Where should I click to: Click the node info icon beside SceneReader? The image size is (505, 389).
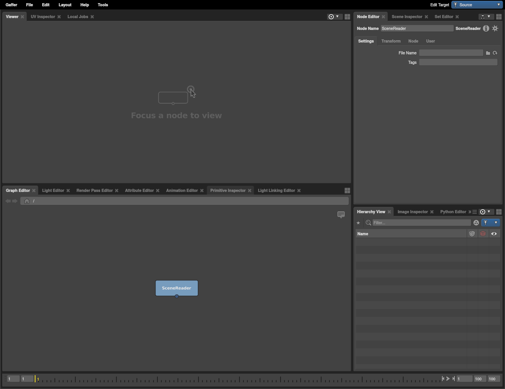click(486, 28)
